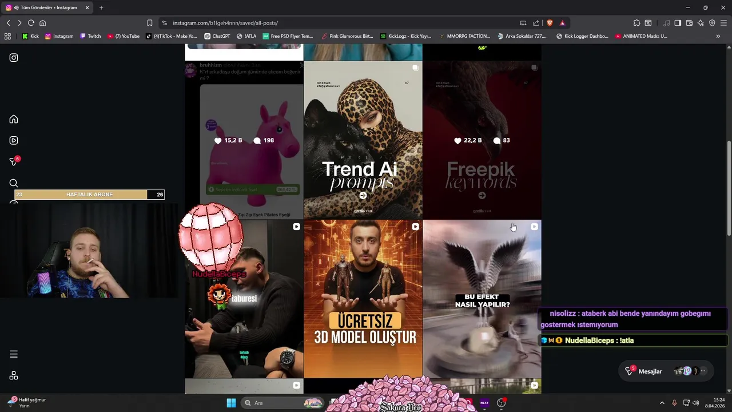Open the KickLogz - Kick Yayı... bookmark
732x412 pixels.
click(x=405, y=36)
